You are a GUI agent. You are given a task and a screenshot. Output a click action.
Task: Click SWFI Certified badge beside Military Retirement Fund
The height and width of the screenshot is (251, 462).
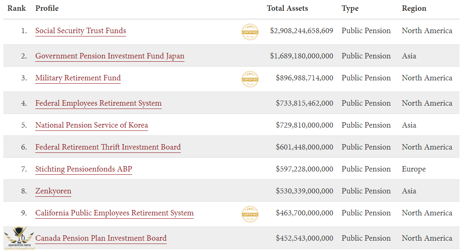click(x=250, y=79)
